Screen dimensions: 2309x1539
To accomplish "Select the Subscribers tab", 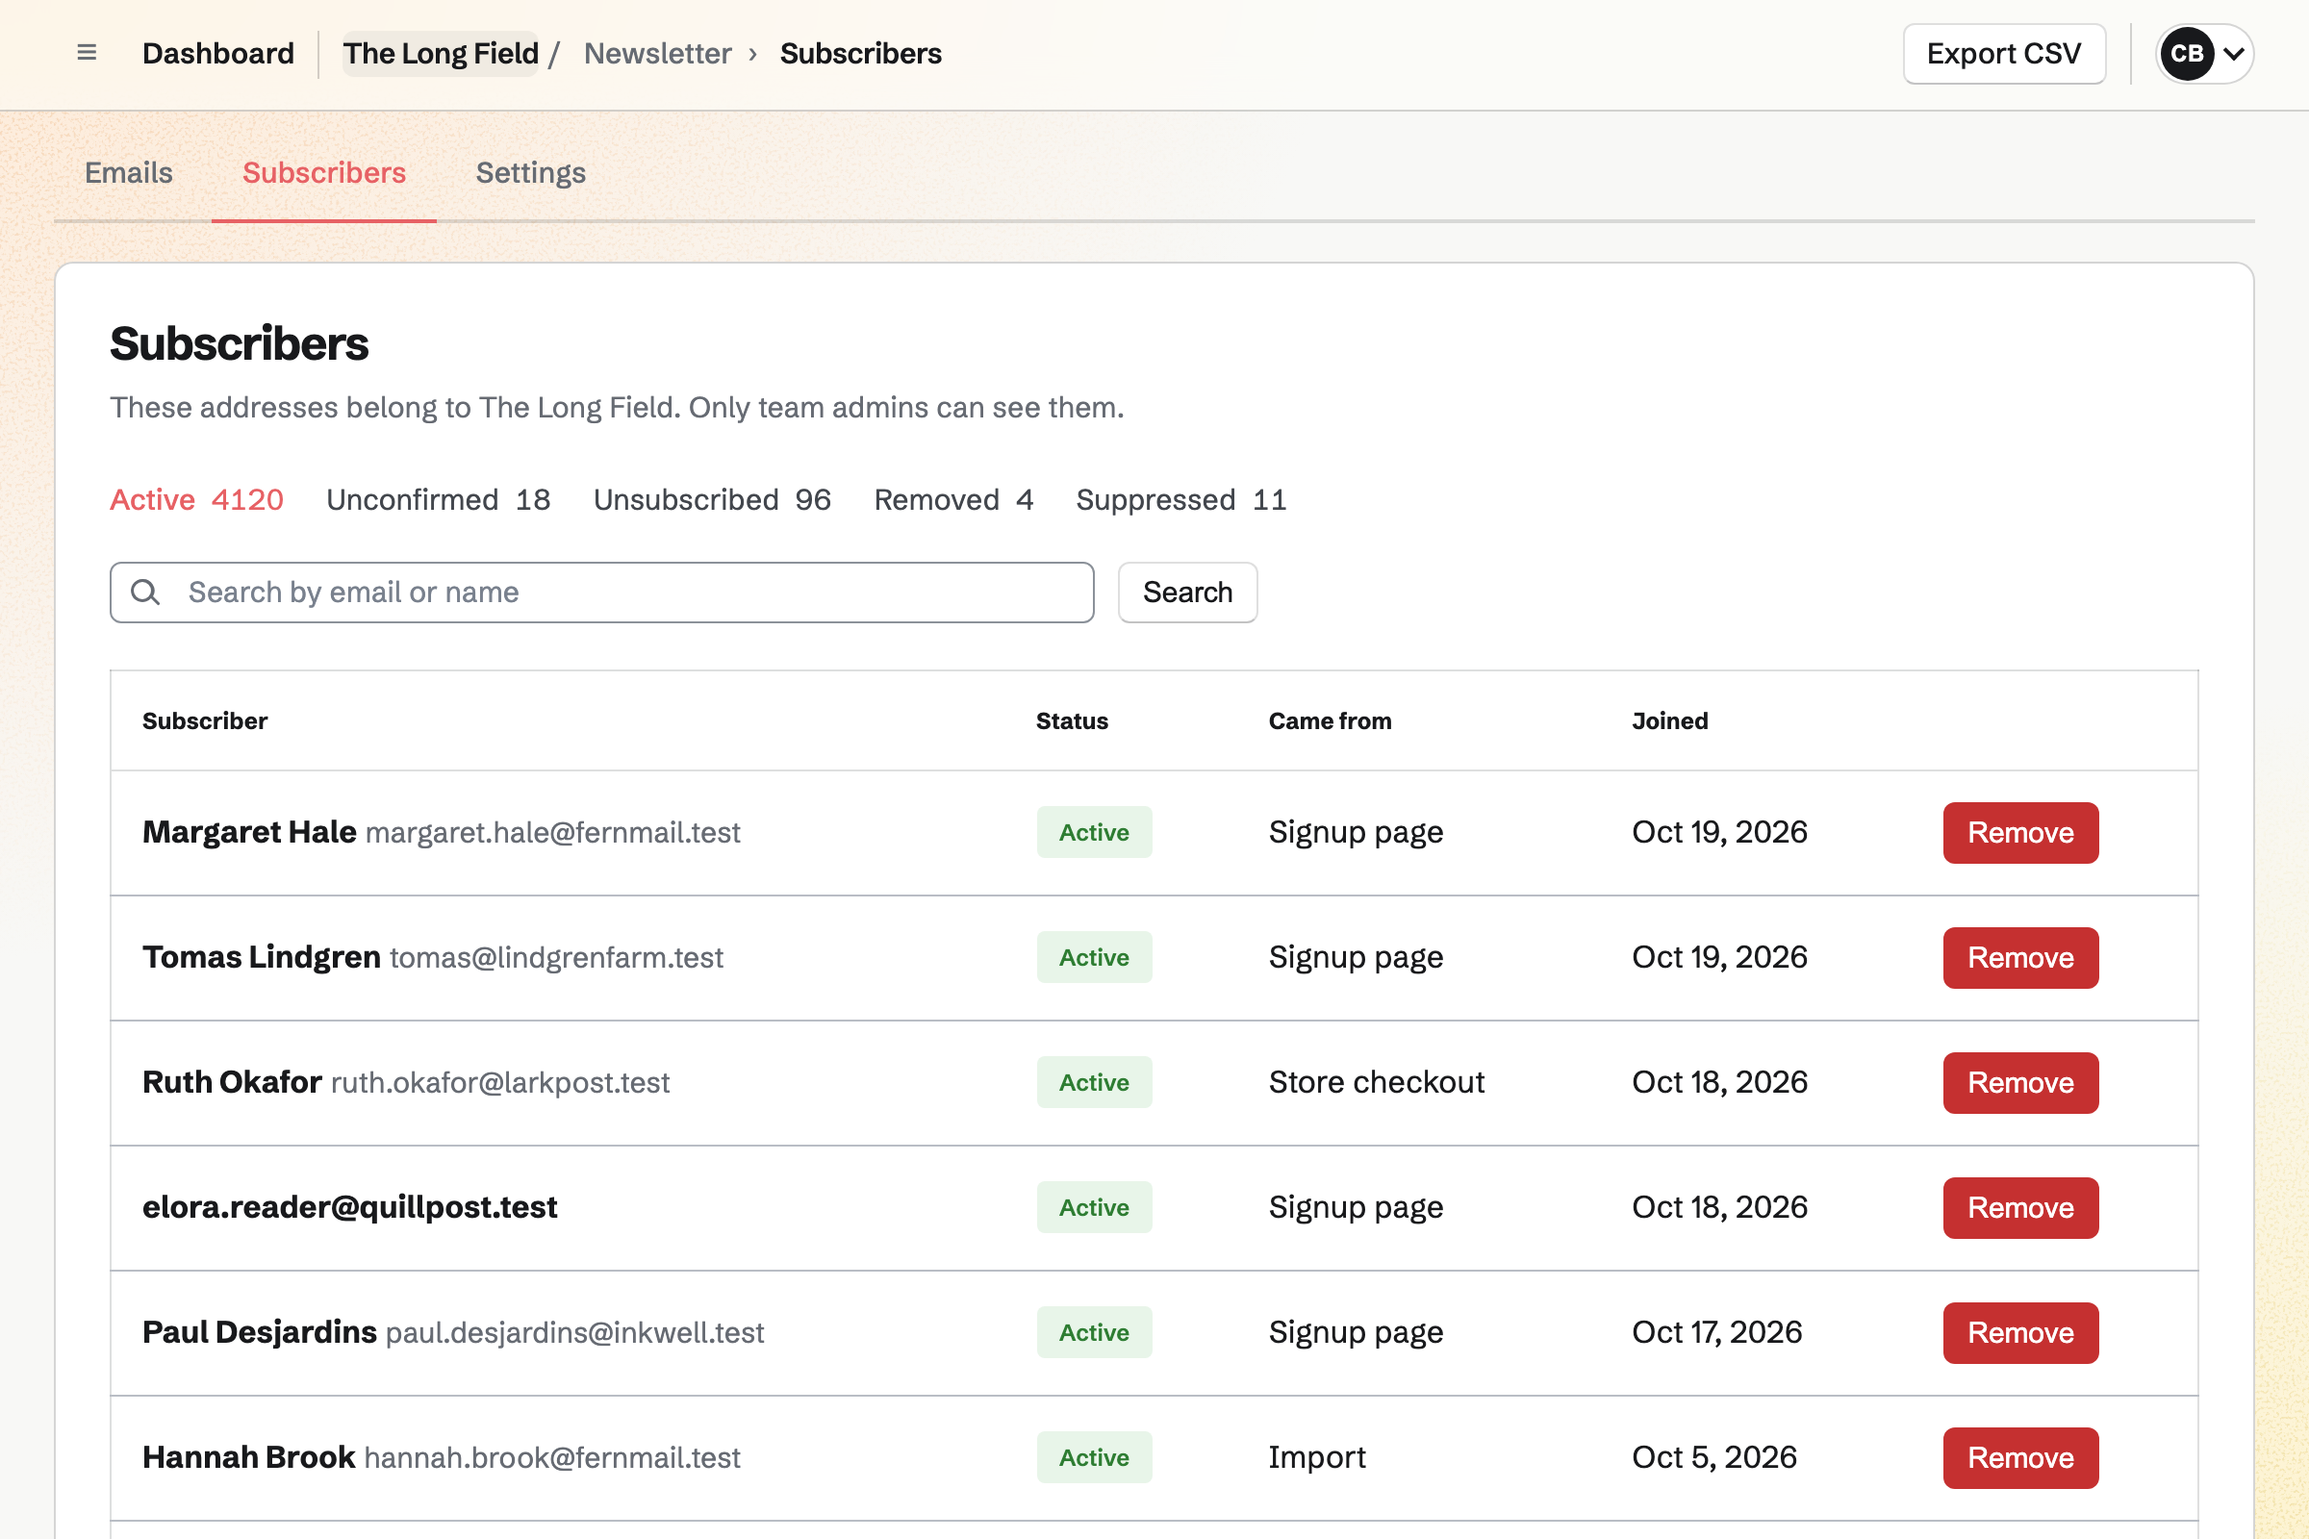I will pos(324,173).
